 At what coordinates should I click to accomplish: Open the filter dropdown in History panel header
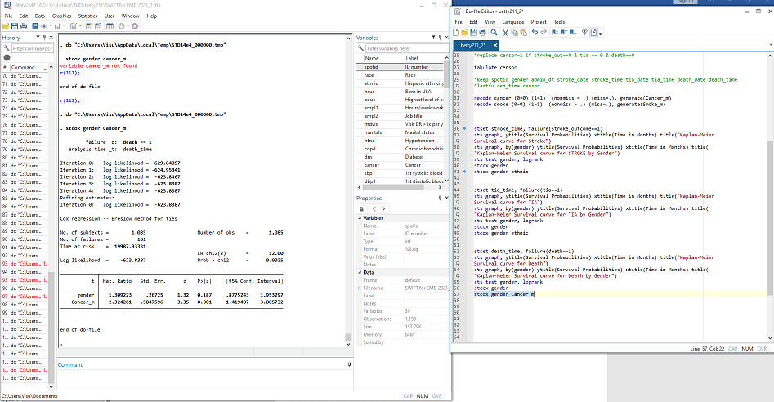[37, 38]
